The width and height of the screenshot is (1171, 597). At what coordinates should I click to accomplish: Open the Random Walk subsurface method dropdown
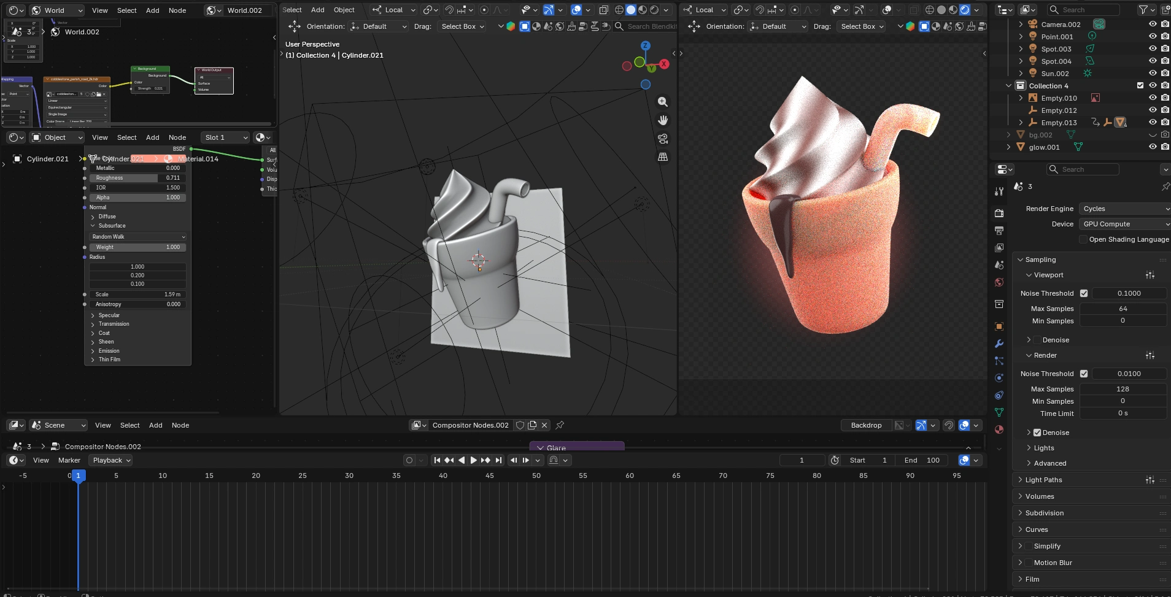(x=138, y=237)
